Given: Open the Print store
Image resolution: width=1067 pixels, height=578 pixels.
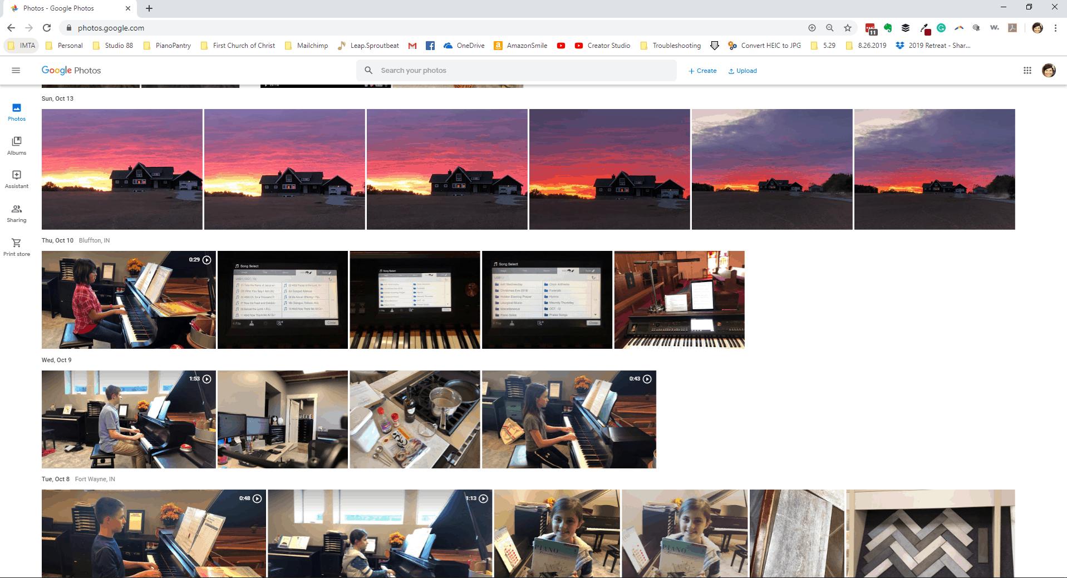Looking at the screenshot, I should click(x=17, y=247).
